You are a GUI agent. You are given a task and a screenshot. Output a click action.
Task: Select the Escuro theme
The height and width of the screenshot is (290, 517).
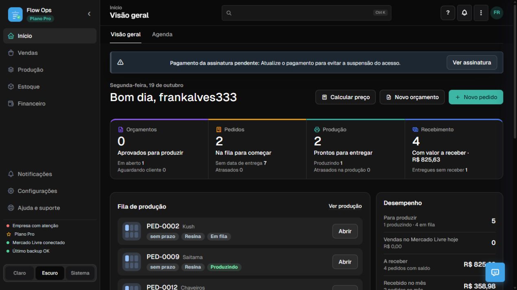(x=50, y=273)
